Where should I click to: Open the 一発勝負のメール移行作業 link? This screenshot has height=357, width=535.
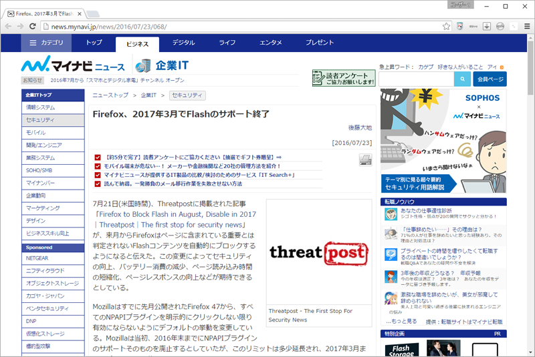[173, 184]
